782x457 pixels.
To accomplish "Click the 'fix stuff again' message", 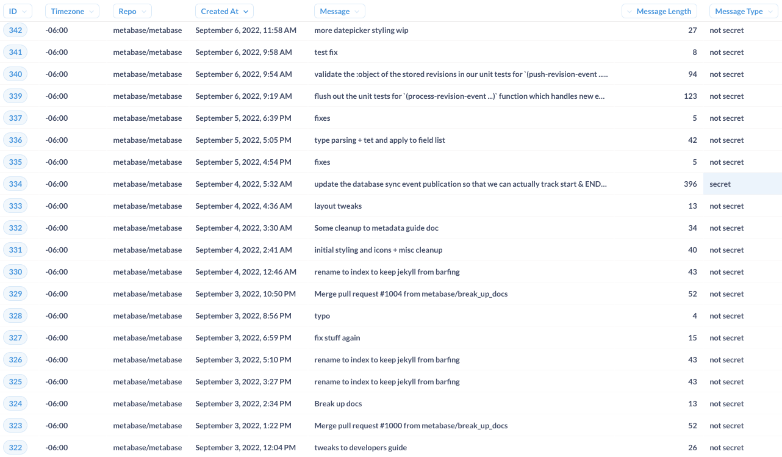I will point(337,338).
